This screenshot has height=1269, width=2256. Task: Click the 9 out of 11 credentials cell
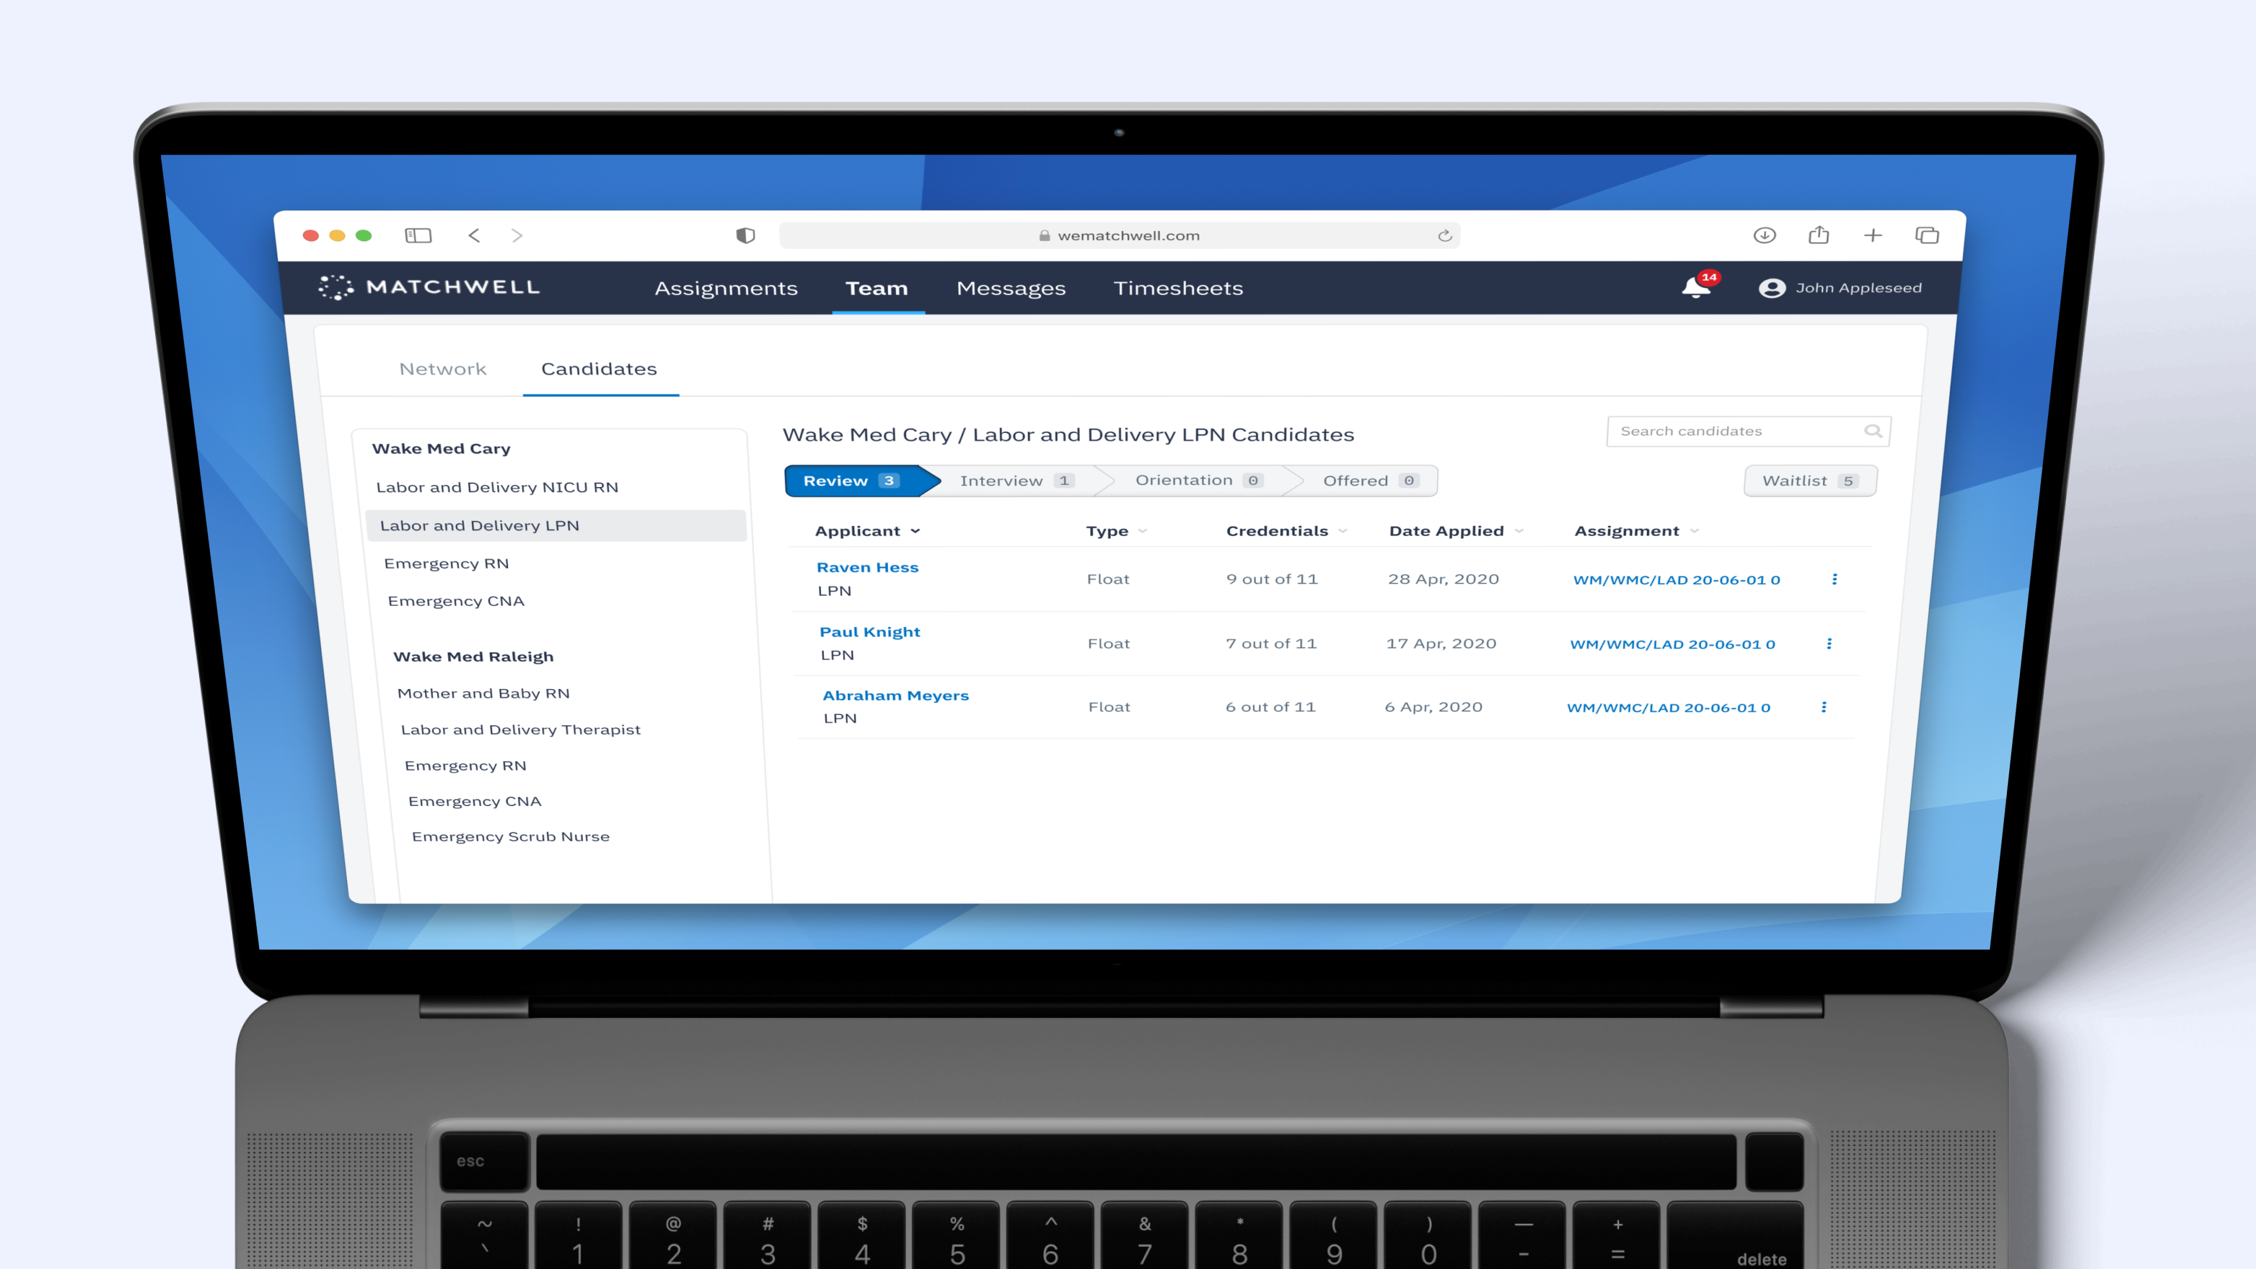tap(1271, 579)
